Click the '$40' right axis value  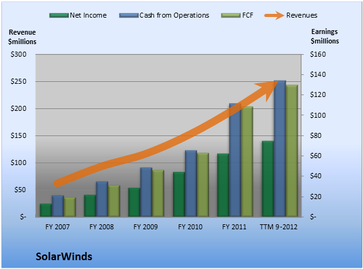316,176
